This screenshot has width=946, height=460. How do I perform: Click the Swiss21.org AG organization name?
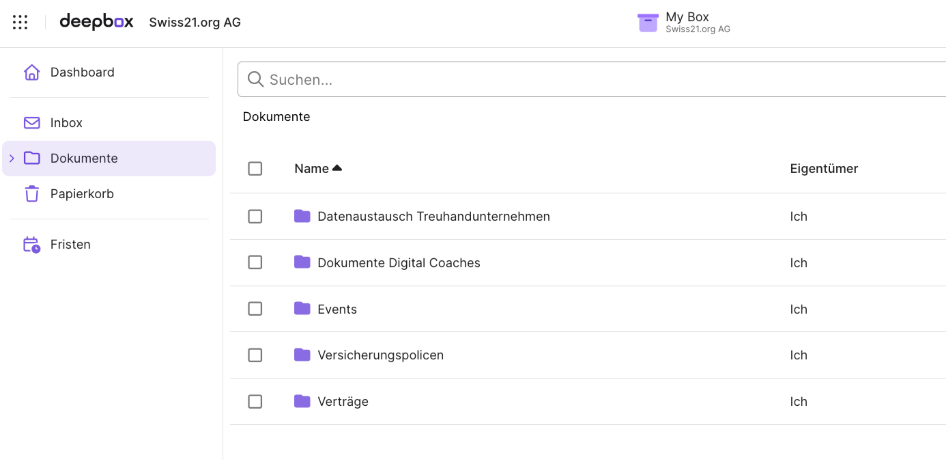195,22
